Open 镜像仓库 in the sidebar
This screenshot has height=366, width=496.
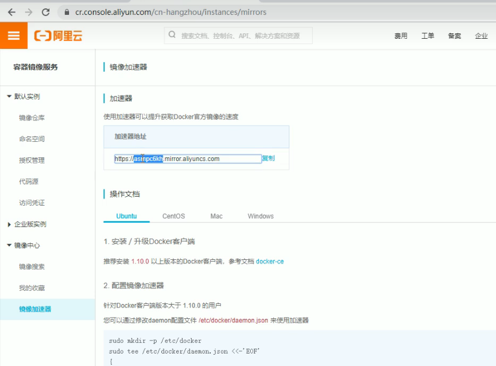point(32,118)
